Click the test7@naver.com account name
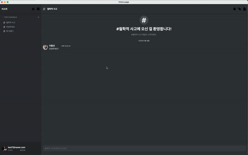 point(17,147)
